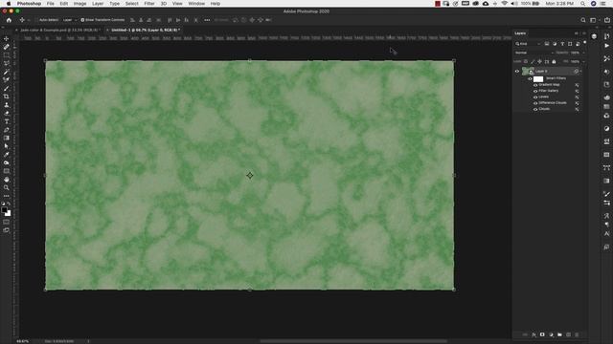Click the Layer 0 thumbnail
This screenshot has width=613, height=344.
pos(528,72)
